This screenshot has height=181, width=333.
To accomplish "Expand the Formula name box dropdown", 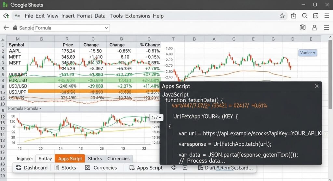I will (106, 28).
